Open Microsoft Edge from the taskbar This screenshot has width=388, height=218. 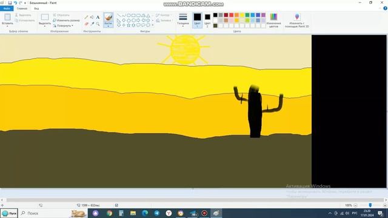145,213
